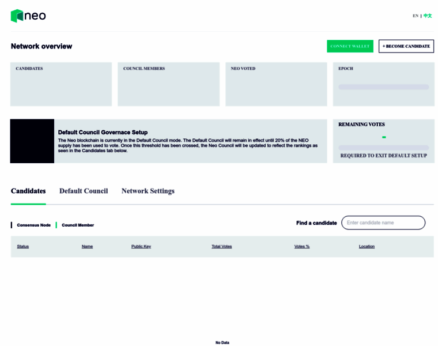Click the Neo logo
This screenshot has width=438, height=346.
tap(28, 16)
